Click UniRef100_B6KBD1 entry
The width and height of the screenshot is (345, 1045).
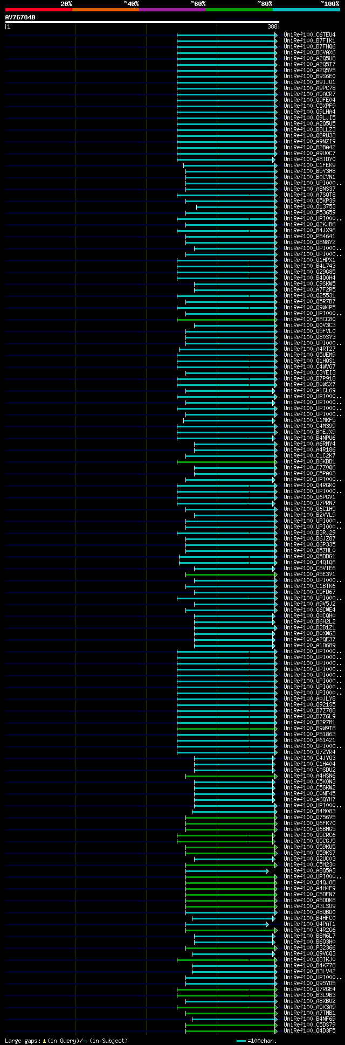click(x=309, y=462)
